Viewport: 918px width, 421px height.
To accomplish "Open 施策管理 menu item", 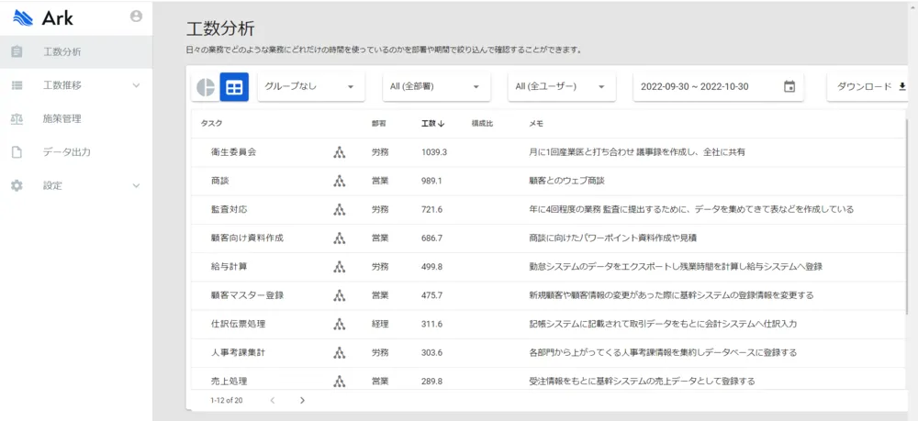I will pyautogui.click(x=76, y=118).
